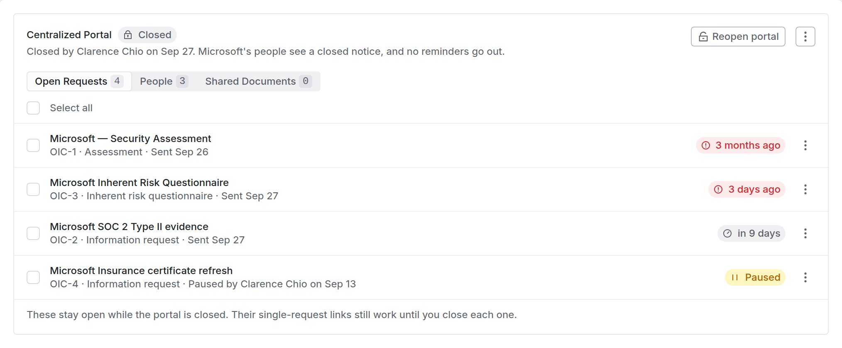Open kebab menu for Microsoft — Security Assessment
The image size is (842, 348).
point(805,145)
